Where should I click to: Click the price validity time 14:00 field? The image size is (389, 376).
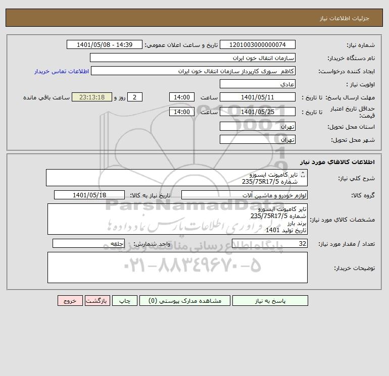point(182,112)
